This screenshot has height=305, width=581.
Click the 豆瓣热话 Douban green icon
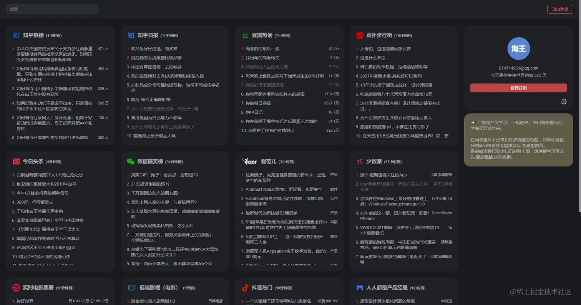(x=245, y=35)
